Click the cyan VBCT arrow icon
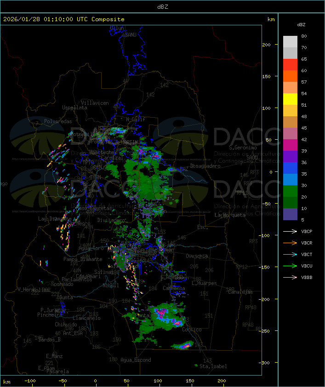Image resolution: width=325 pixels, height=387 pixels. pyautogui.click(x=290, y=255)
